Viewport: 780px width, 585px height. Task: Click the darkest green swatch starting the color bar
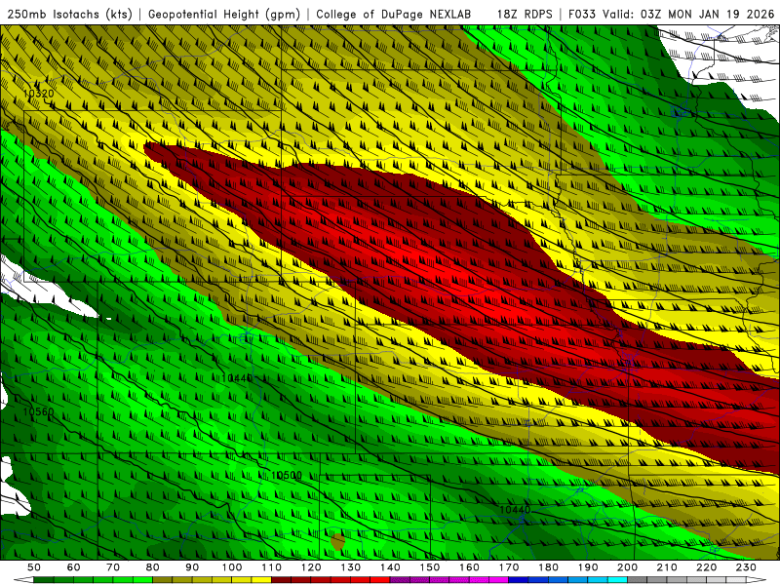tap(44, 580)
